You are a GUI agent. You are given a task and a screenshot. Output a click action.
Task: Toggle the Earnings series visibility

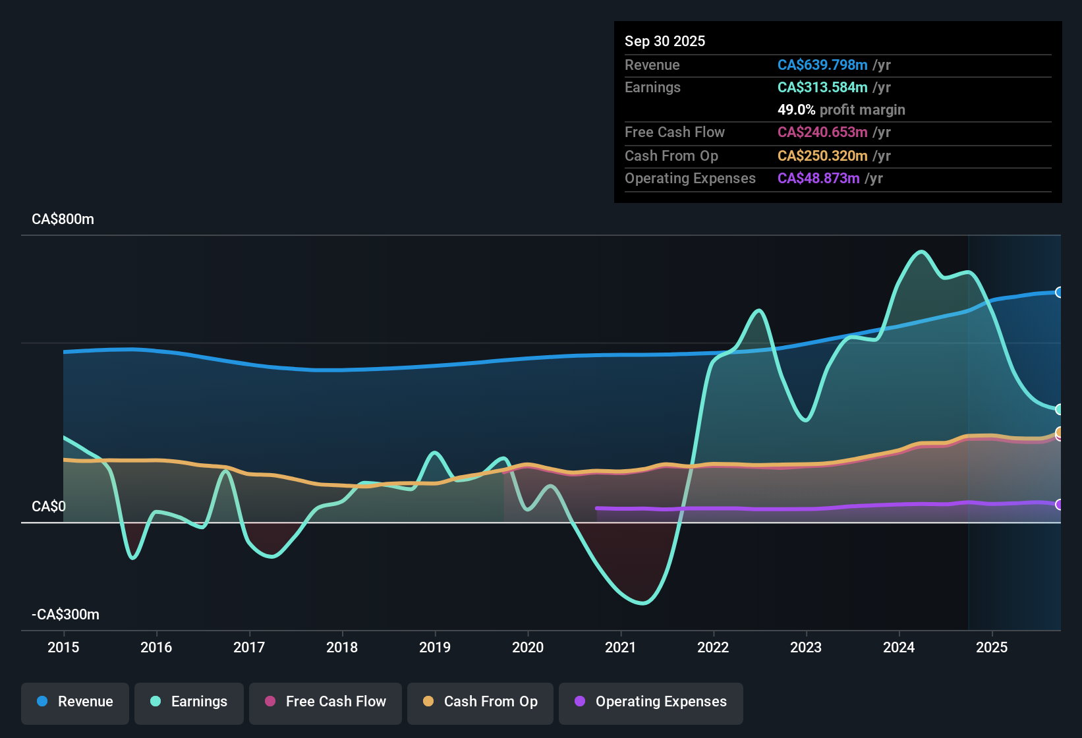click(x=189, y=702)
